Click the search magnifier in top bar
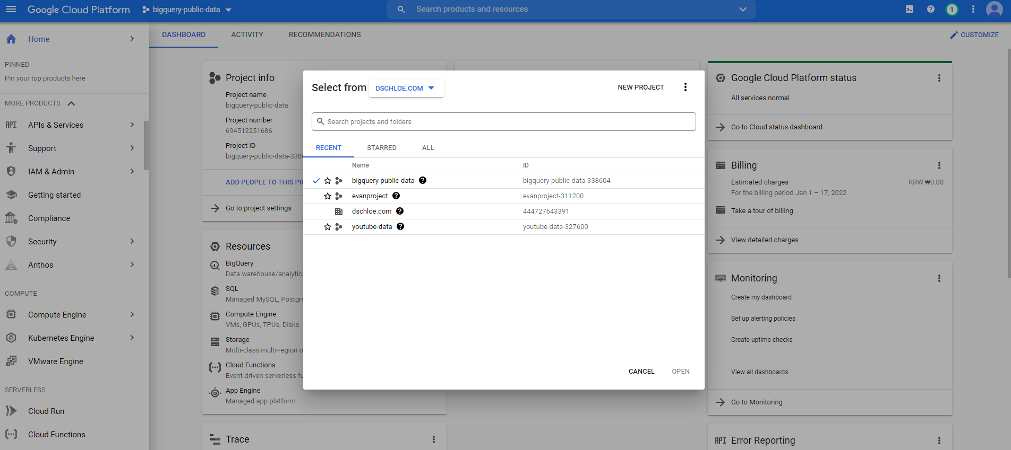This screenshot has height=450, width=1011. coord(401,9)
